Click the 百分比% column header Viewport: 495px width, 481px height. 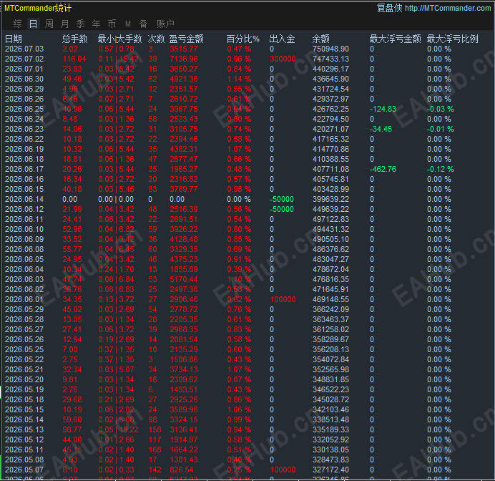(x=242, y=39)
